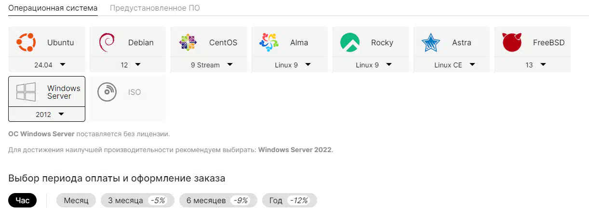
Task: Click the bold Windows Server 2022 recommendation text
Action: pyautogui.click(x=295, y=150)
